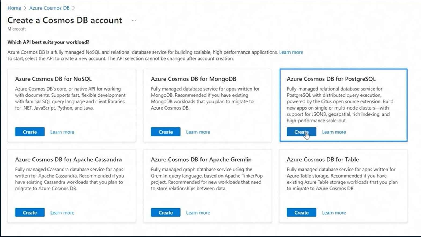Create an Azure Cosmos DB for Table account
This screenshot has height=237, width=421.
click(x=301, y=212)
